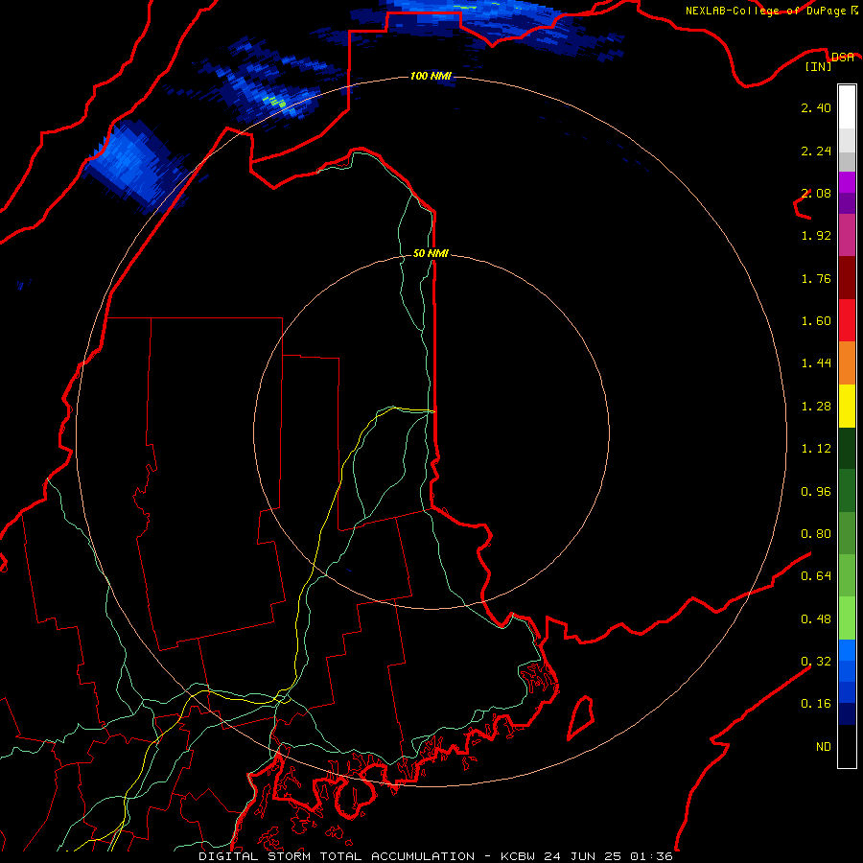Click the 100 NMI range ring label
The width and height of the screenshot is (863, 863).
coord(431,76)
